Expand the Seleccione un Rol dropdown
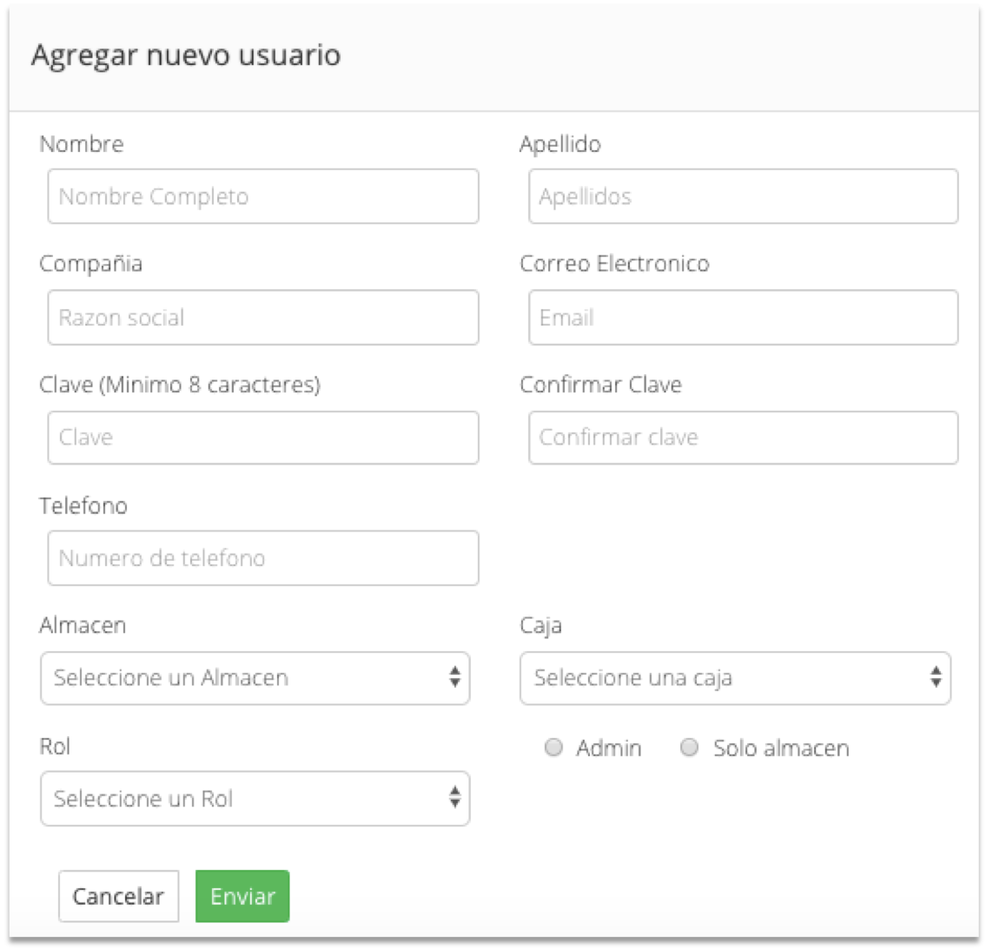This screenshot has height=949, width=986. pyautogui.click(x=255, y=799)
